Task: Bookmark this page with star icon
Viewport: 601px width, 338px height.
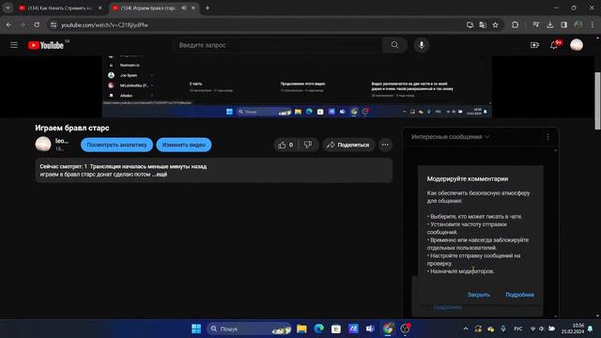Action: (x=495, y=25)
